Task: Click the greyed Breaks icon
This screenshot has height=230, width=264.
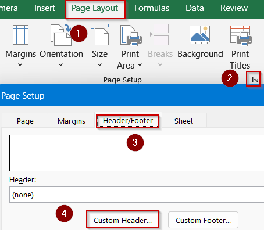Action: 160,35
